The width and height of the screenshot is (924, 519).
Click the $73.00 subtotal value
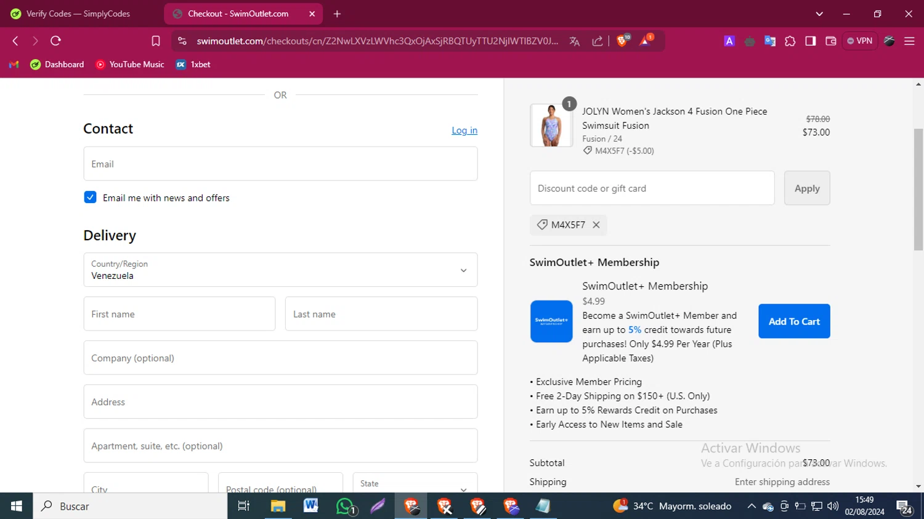(x=816, y=463)
